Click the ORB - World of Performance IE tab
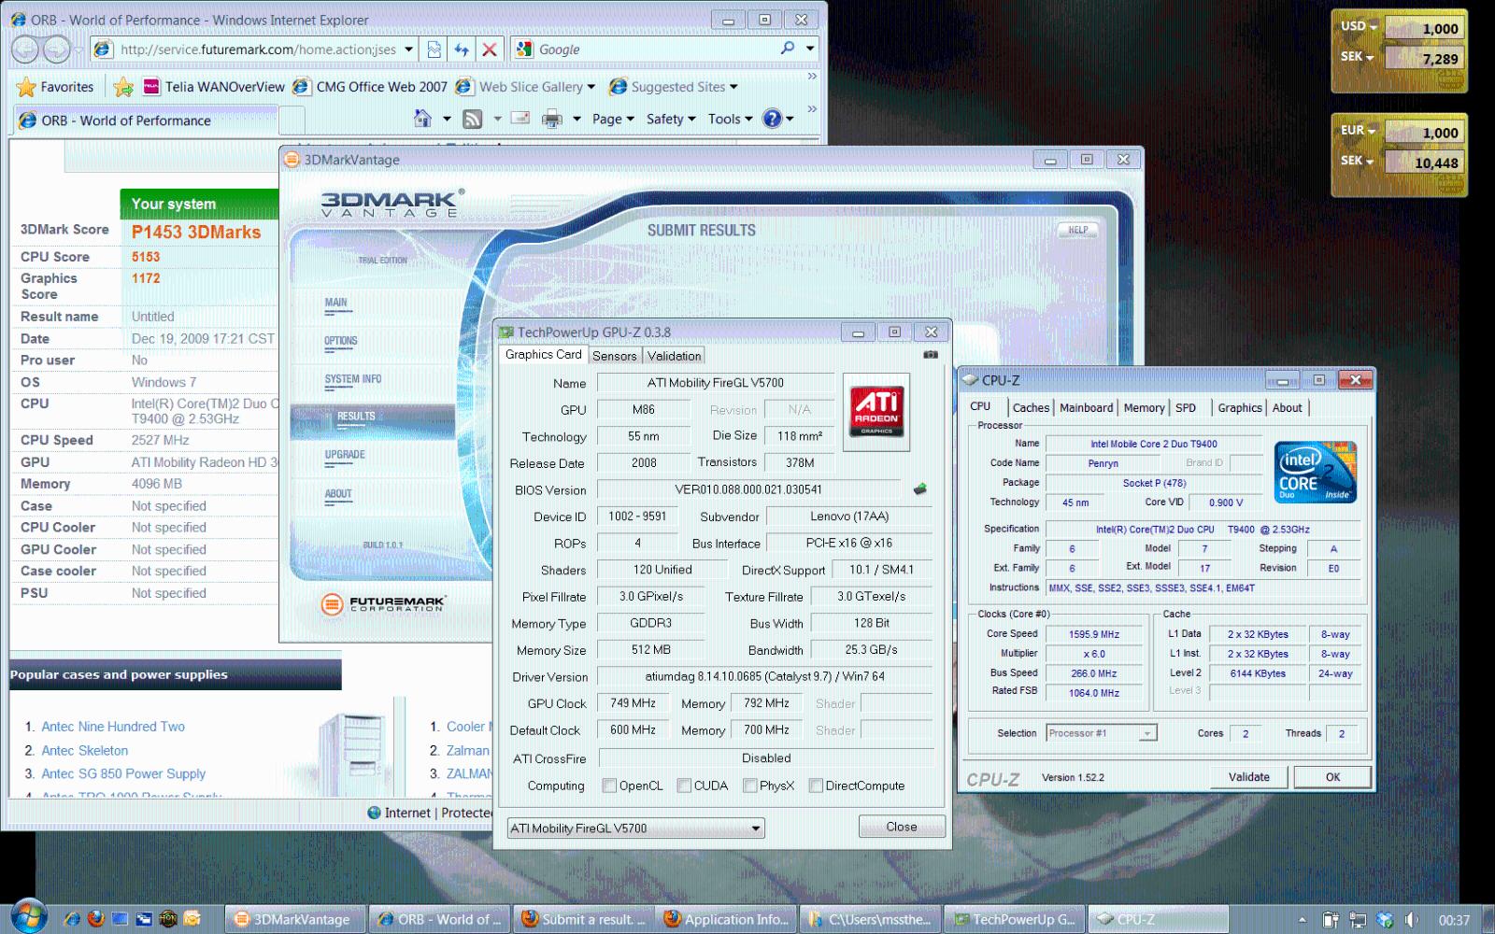 coord(147,120)
